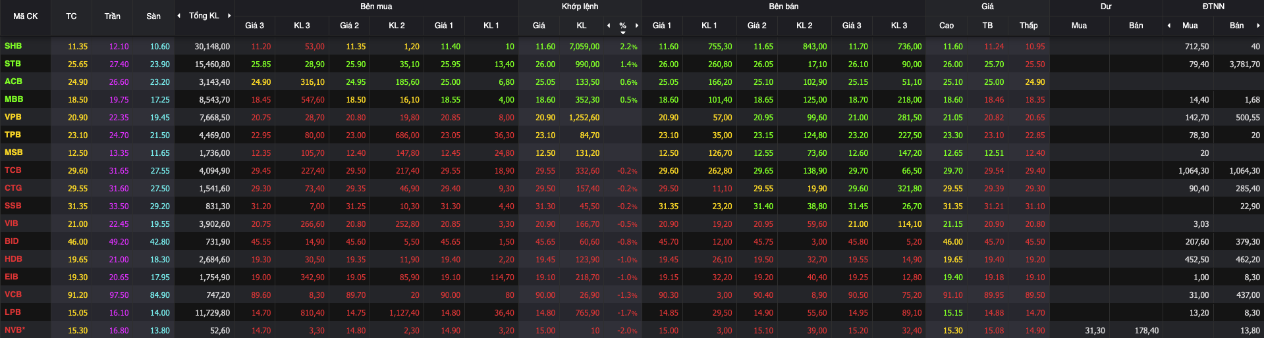Select the NVB* ticker row label
The image size is (1264, 338).
[x=14, y=330]
